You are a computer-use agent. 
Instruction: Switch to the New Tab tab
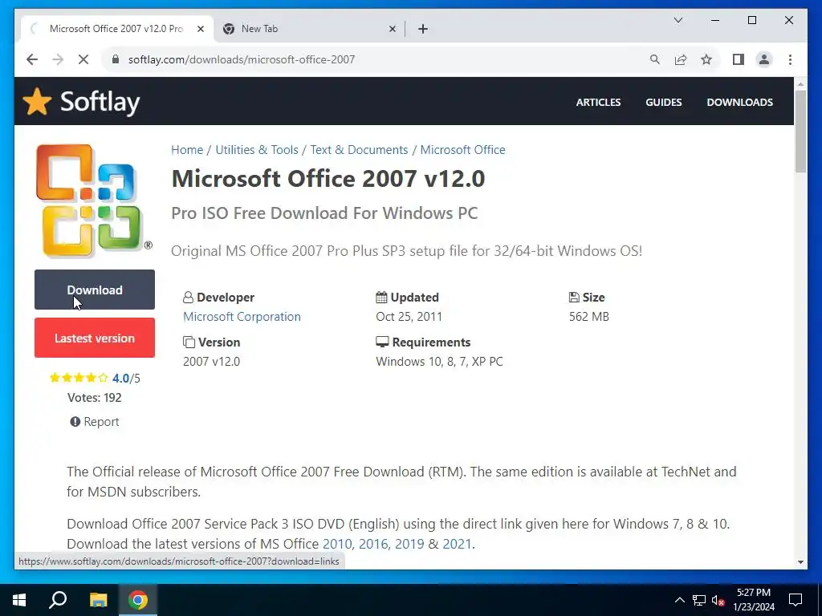pos(309,29)
